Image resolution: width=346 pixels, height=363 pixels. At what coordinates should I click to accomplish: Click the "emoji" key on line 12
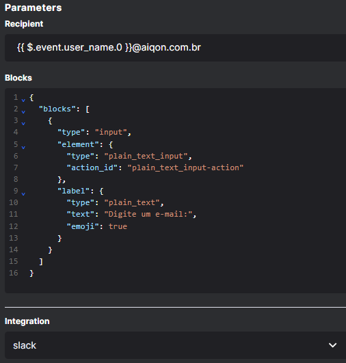coord(83,226)
